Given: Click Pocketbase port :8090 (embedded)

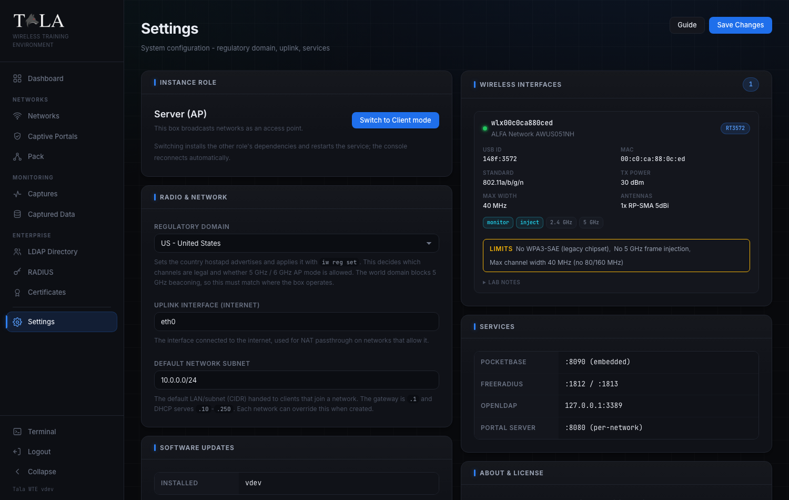Looking at the screenshot, I should click(598, 362).
